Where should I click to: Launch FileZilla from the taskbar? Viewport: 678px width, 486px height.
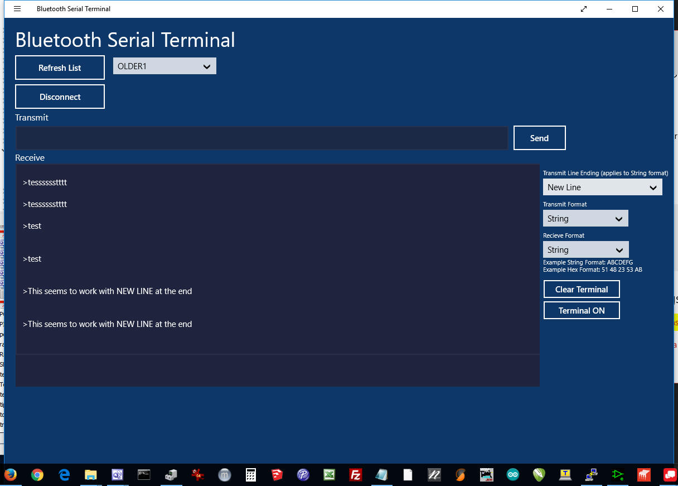[x=355, y=474]
